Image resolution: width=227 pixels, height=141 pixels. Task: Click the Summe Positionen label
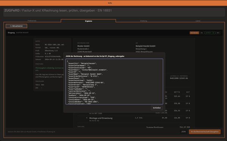tap(155, 127)
